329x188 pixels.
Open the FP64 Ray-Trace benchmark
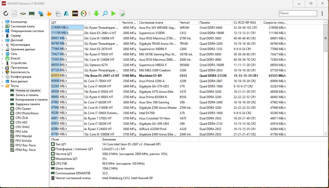(x=25, y=150)
